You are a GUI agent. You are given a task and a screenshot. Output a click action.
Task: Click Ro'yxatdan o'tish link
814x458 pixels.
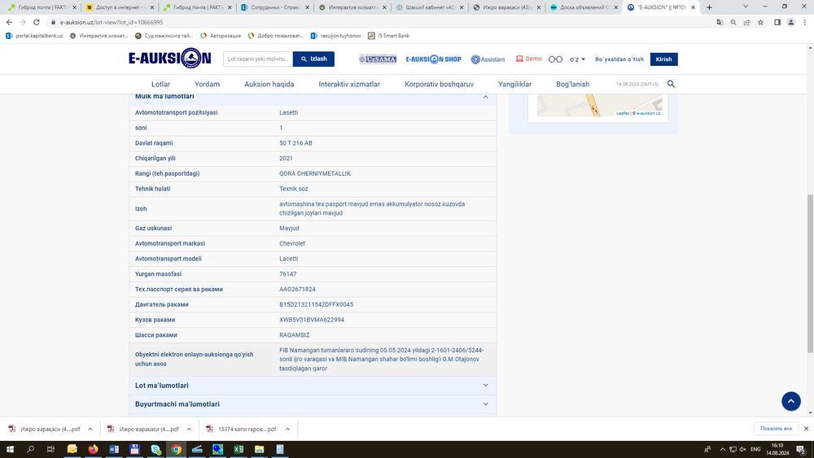pyautogui.click(x=619, y=59)
